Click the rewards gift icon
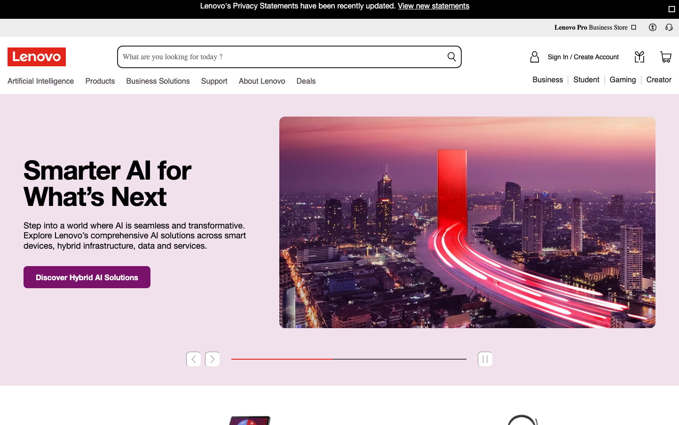This screenshot has height=425, width=679. 639,57
